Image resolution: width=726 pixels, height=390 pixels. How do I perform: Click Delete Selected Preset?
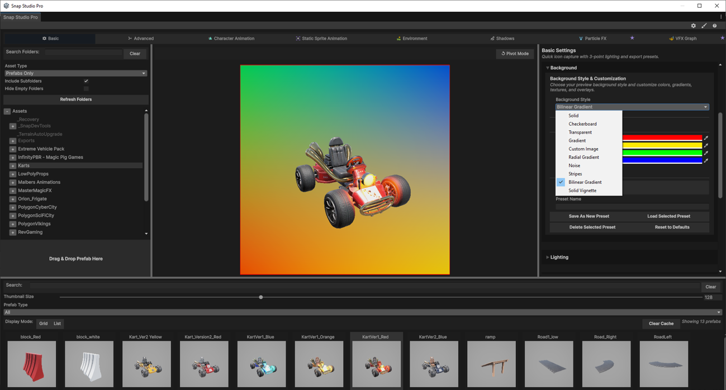pyautogui.click(x=592, y=227)
